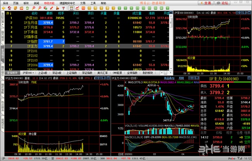Click the 均线 label on intraday chart
Screen dimensions: 252x161
click(34, 82)
